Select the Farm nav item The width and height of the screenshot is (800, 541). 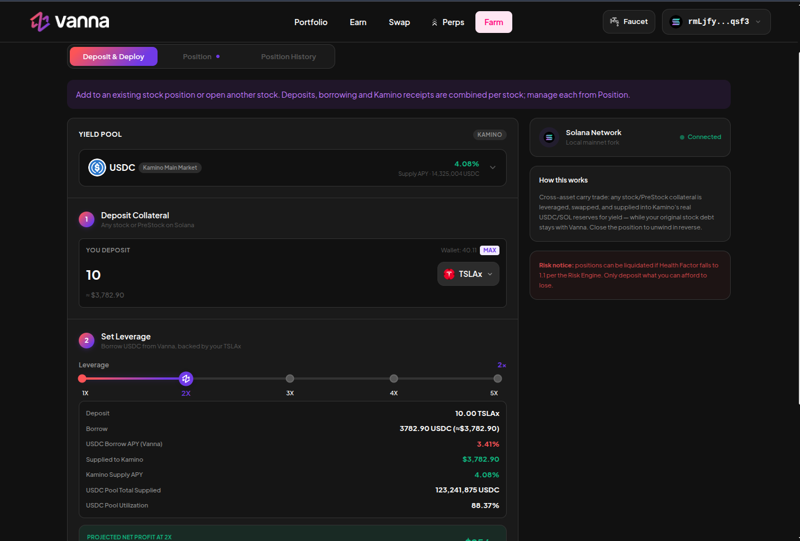coord(494,22)
